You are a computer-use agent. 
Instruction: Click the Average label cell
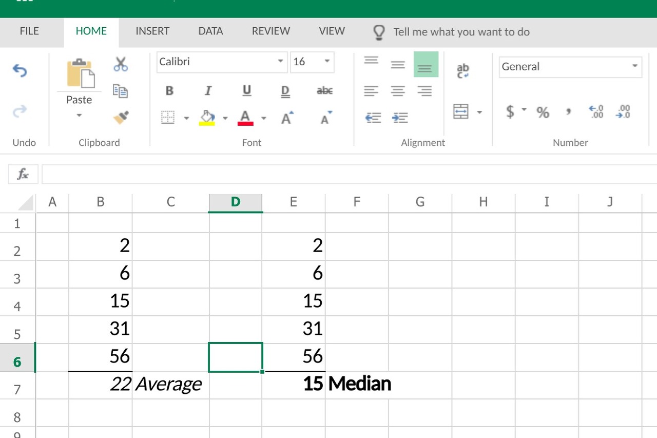click(x=171, y=385)
